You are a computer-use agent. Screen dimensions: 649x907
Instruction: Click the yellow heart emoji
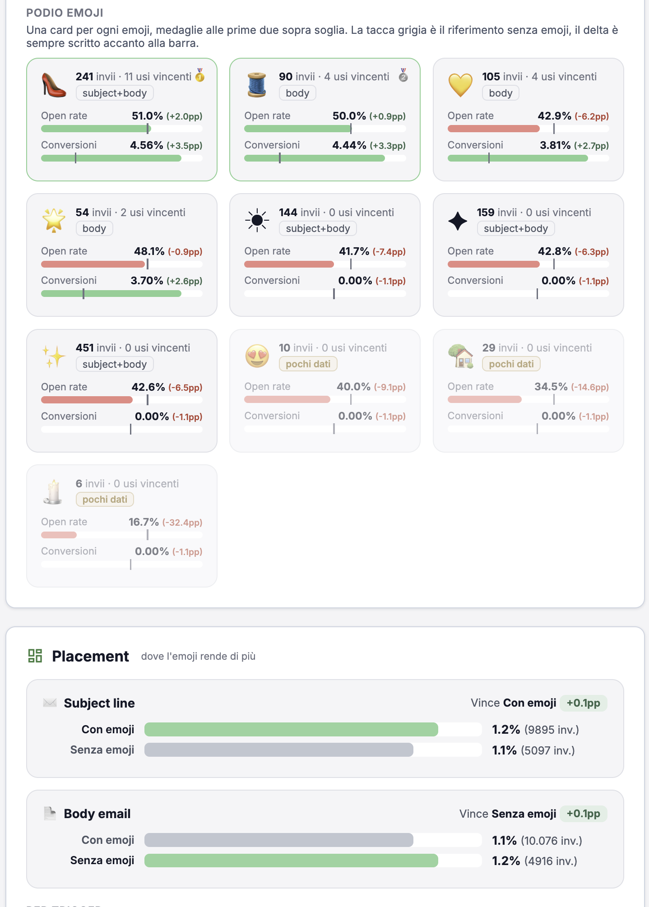(x=460, y=85)
